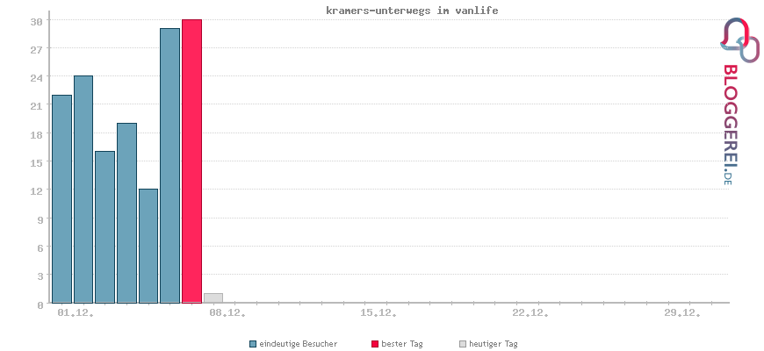This screenshot has width=764, height=351.
Task: Click the shortest blue bar at 12
Action: pyautogui.click(x=148, y=246)
